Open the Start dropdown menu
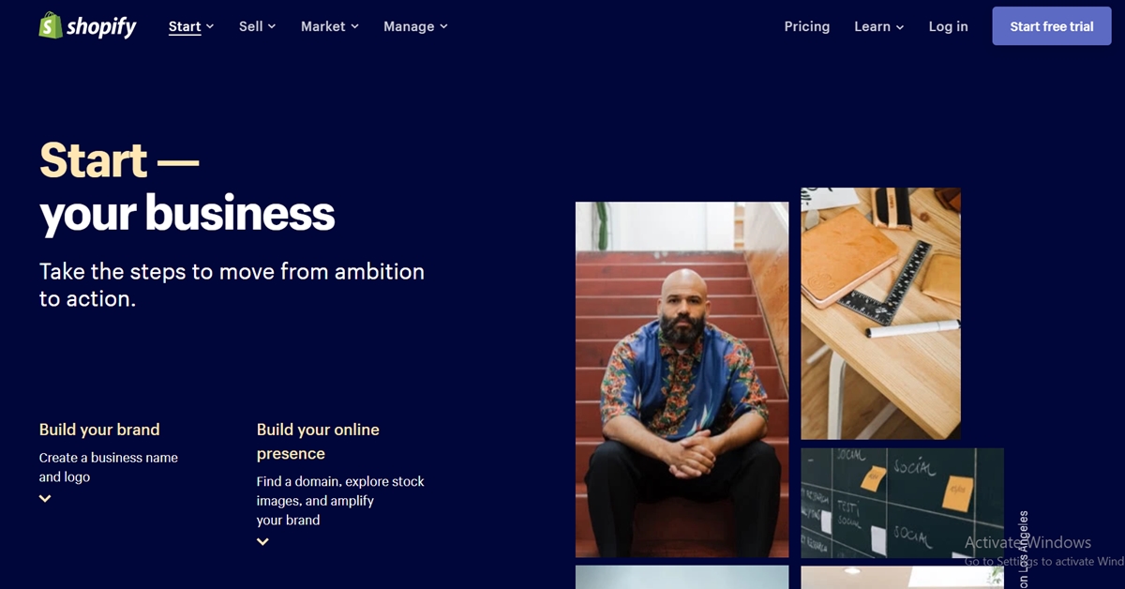1125x589 pixels. point(191,26)
